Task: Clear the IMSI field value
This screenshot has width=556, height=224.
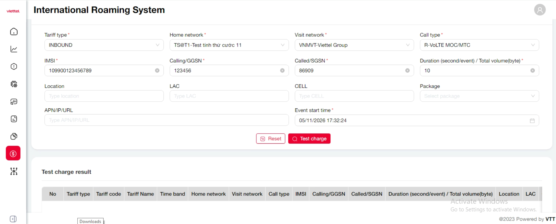Action: [x=157, y=70]
